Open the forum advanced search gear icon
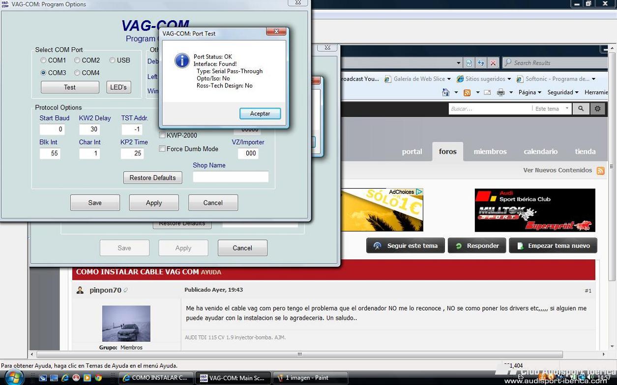The width and height of the screenshot is (617, 385). click(x=598, y=109)
